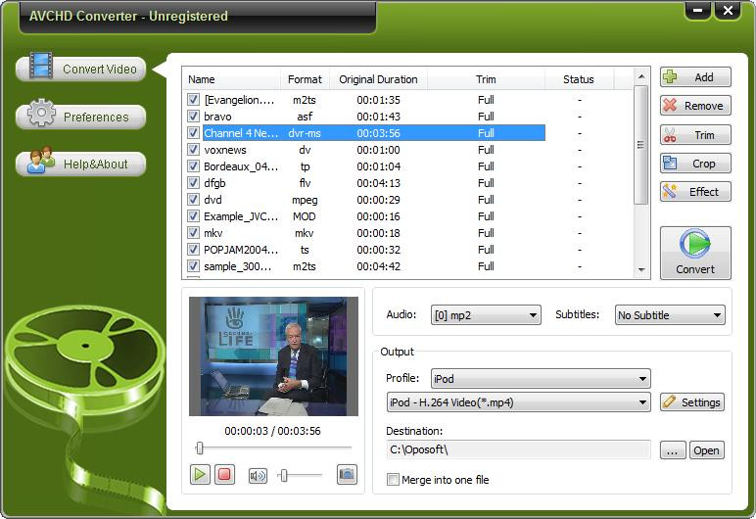The height and width of the screenshot is (519, 756).
Task: Uncheck the sample_300... file checkbox
Action: 193,266
